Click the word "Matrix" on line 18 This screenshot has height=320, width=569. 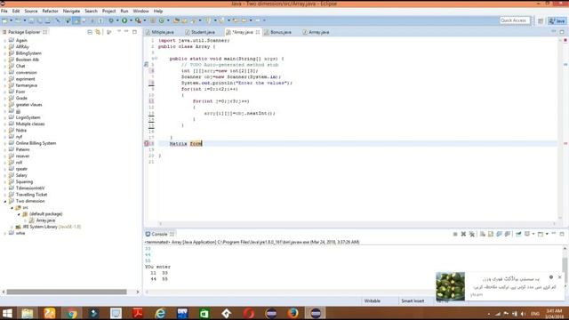[x=179, y=144]
